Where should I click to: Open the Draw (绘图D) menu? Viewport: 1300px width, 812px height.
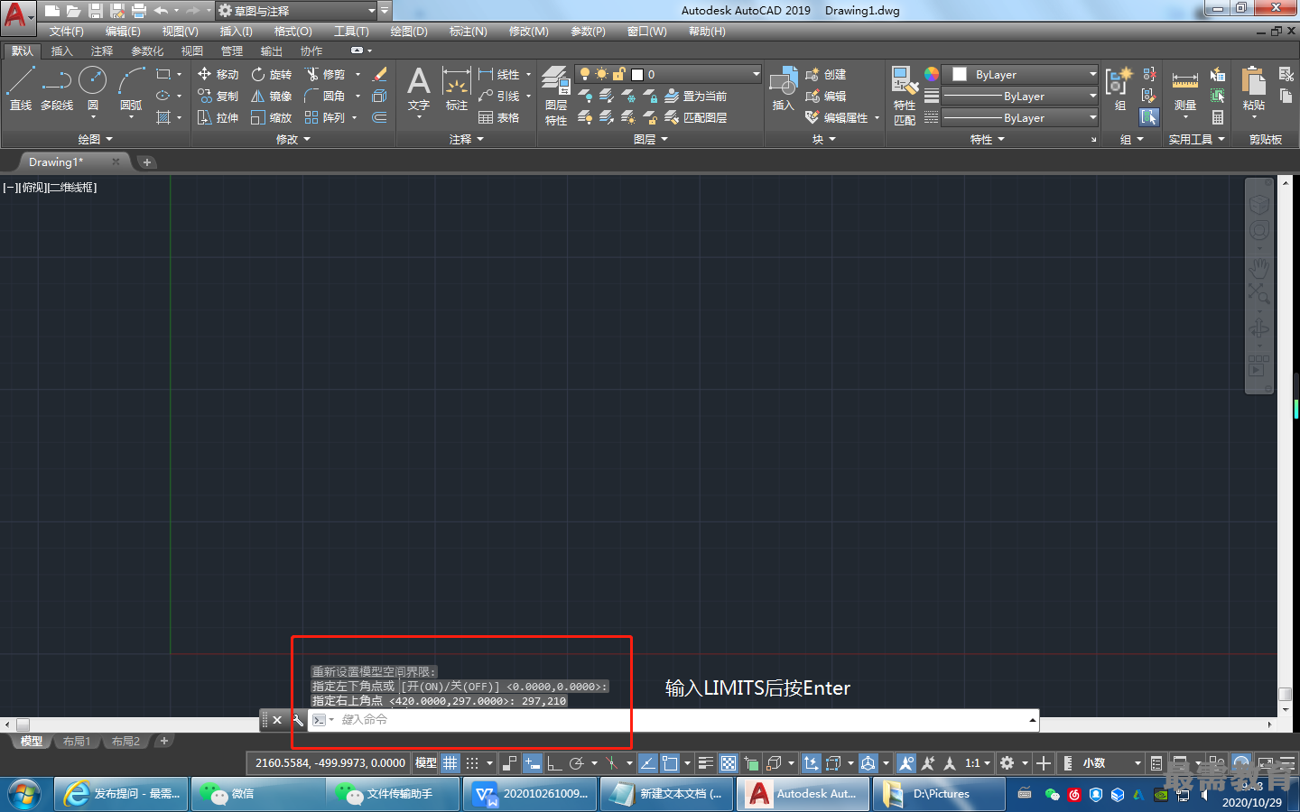pos(409,32)
